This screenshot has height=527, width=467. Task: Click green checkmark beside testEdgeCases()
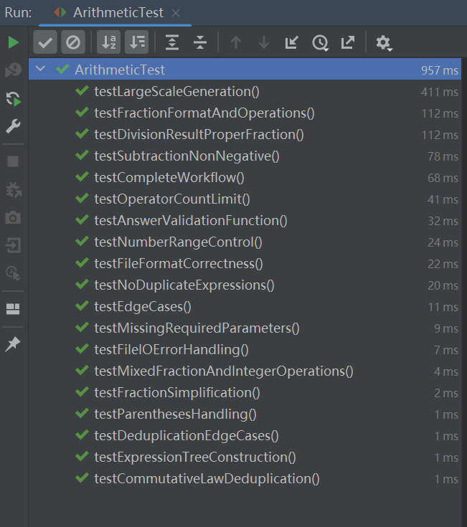tap(82, 305)
